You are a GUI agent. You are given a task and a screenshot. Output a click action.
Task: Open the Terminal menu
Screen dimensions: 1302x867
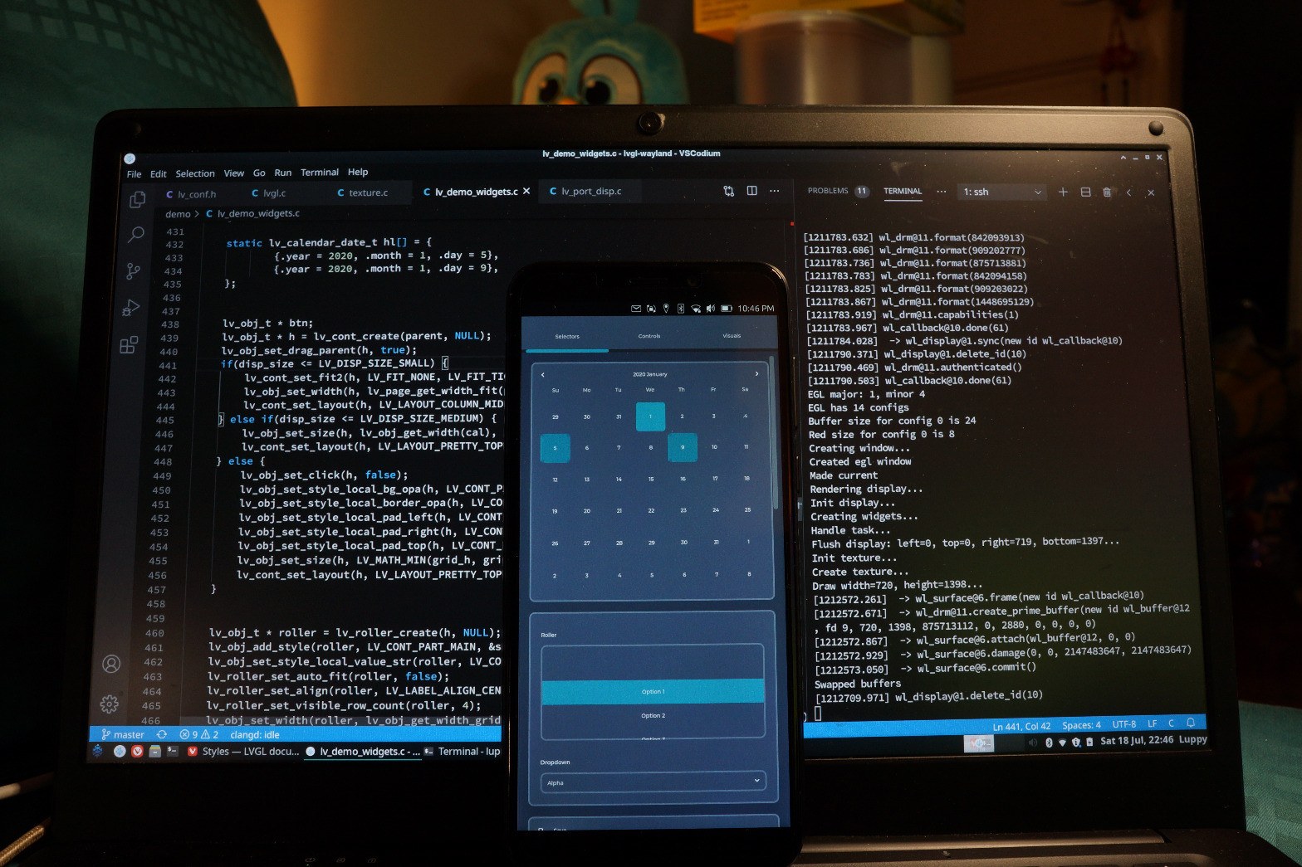click(x=319, y=173)
